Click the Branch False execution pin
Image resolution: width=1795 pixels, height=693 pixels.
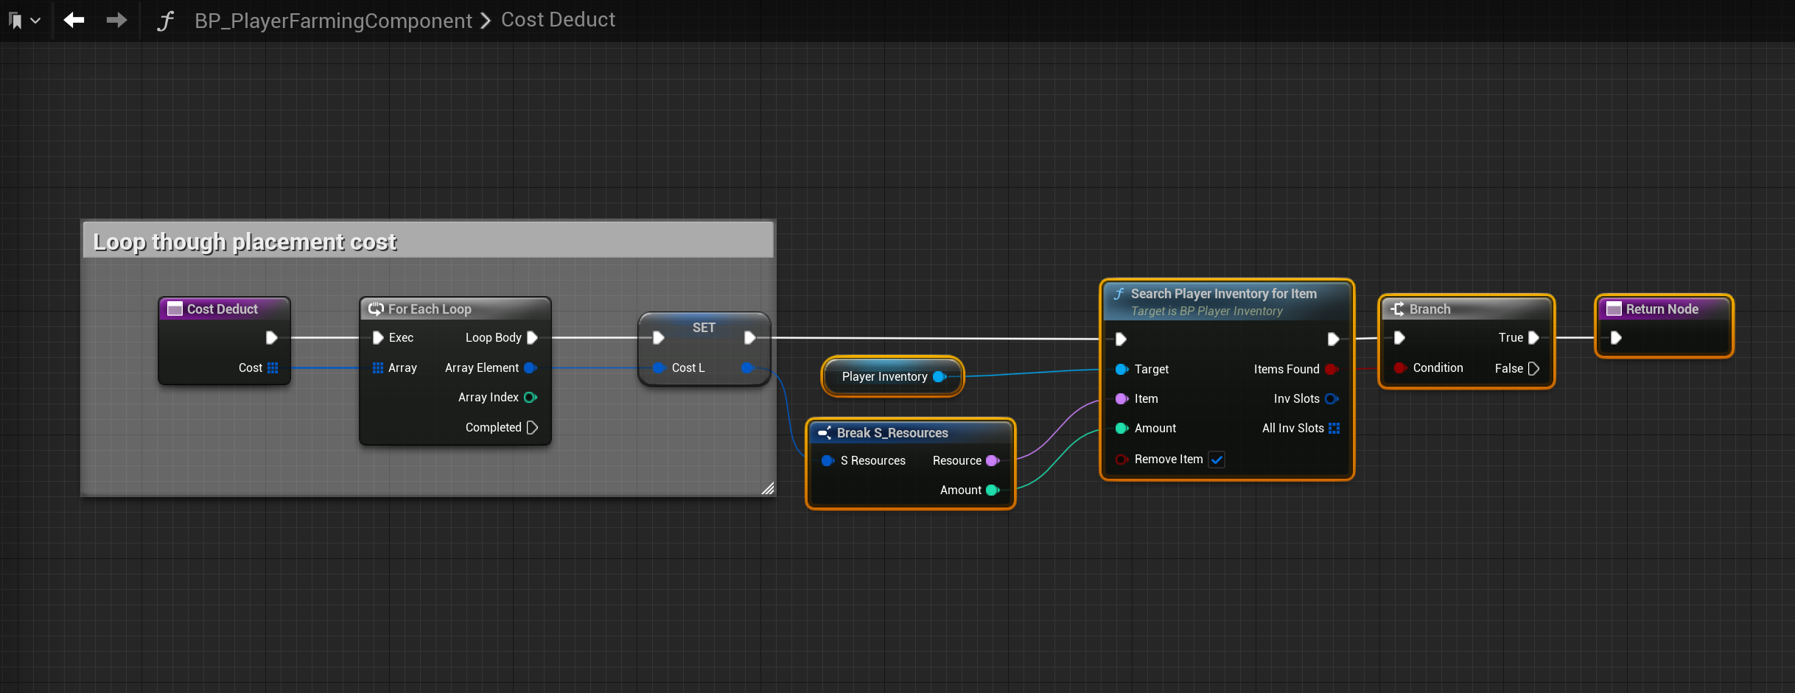pos(1533,368)
